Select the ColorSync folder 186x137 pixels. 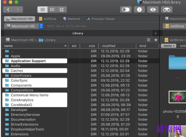tap(80, 80)
